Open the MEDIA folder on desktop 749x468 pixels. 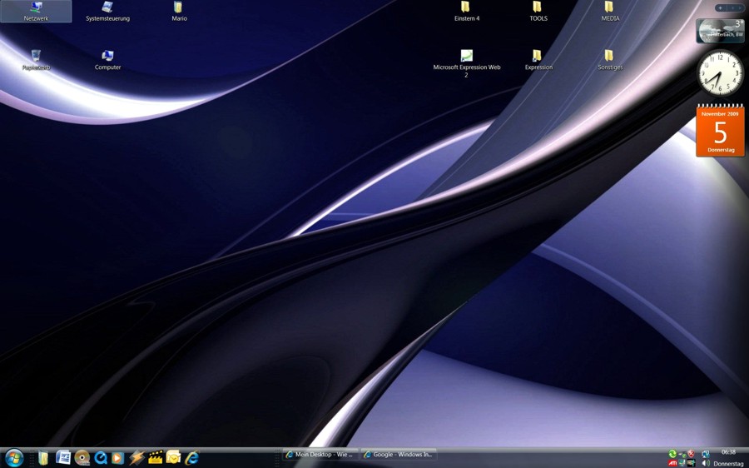[x=609, y=11]
